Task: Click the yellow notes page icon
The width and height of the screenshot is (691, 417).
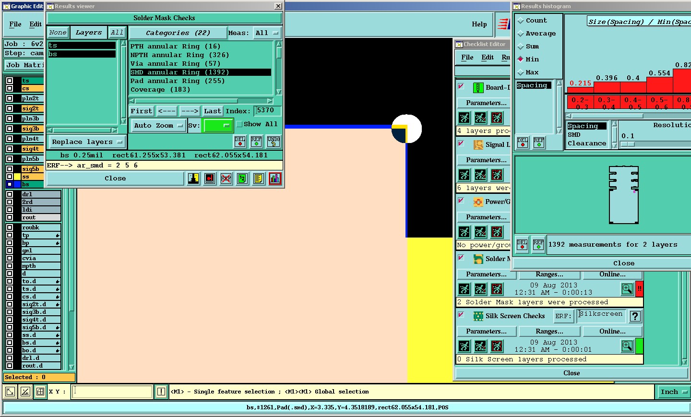Action: 259,179
